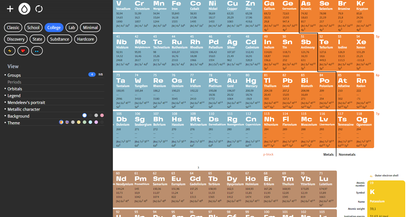The width and height of the screenshot is (407, 217).
Task: Disable Mendeleev's portrait option
Action: 26,102
